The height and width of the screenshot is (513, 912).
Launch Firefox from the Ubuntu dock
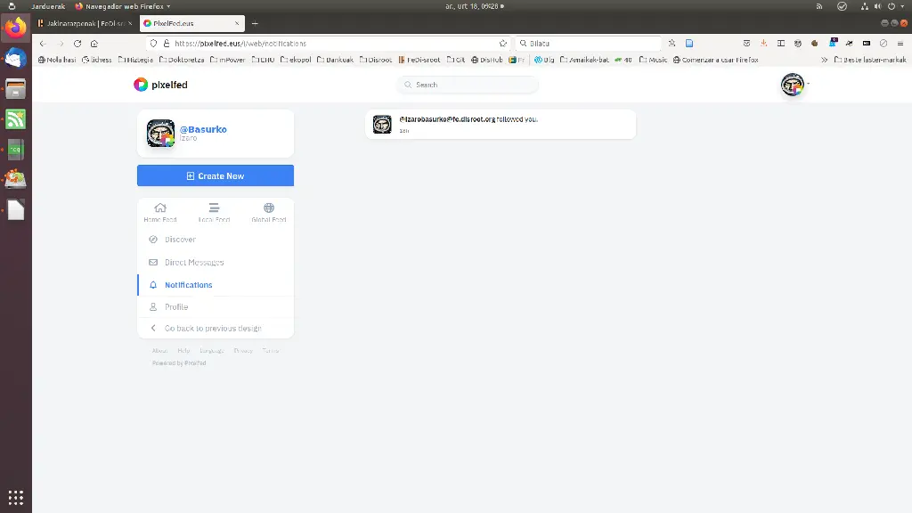16,28
